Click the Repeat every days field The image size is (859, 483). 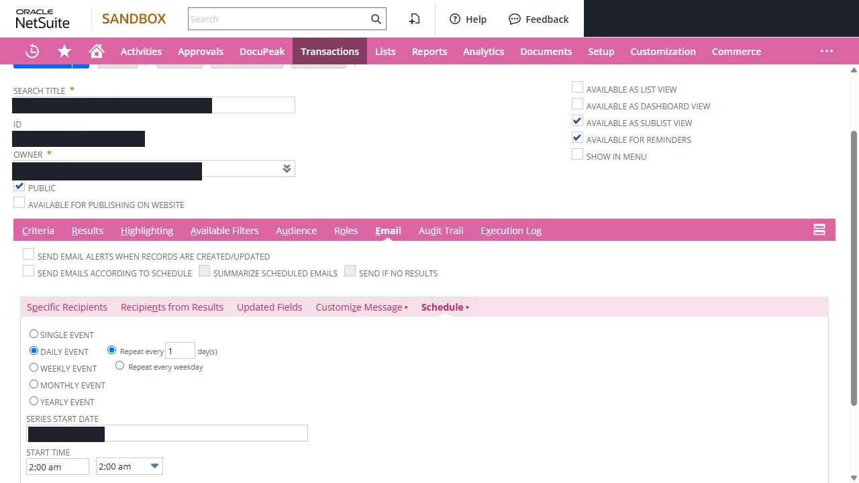[x=180, y=351]
